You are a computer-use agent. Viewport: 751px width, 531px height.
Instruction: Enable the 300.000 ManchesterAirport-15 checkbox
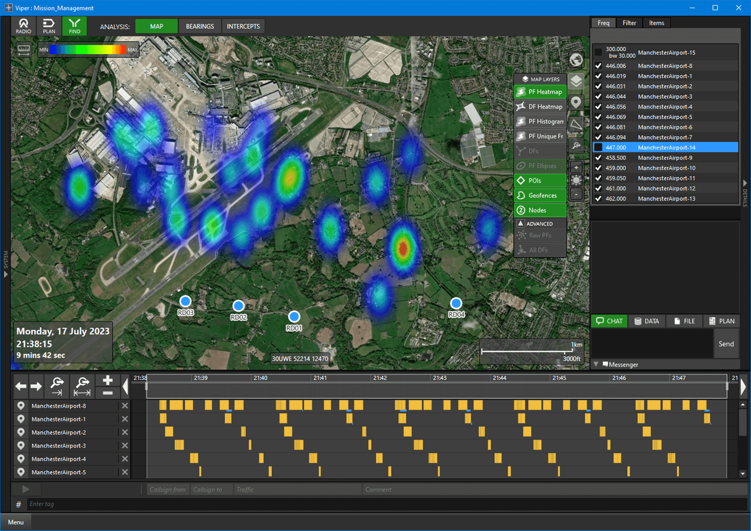tap(598, 52)
